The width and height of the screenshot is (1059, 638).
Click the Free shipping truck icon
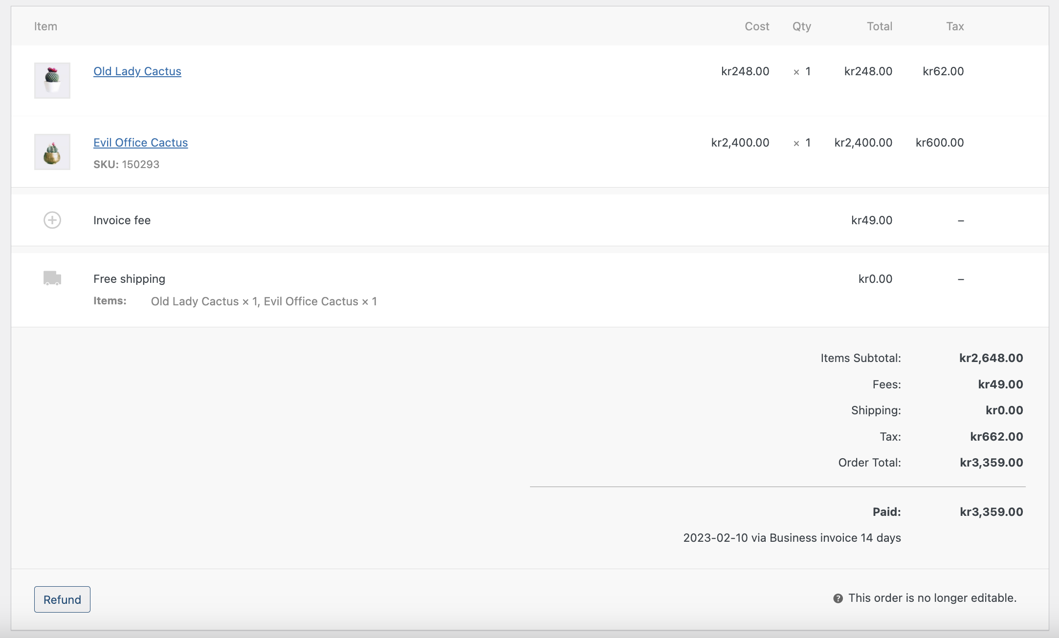tap(52, 278)
